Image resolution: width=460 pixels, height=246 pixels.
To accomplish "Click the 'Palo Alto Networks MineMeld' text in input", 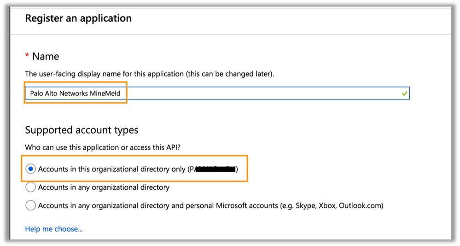I will [x=75, y=94].
